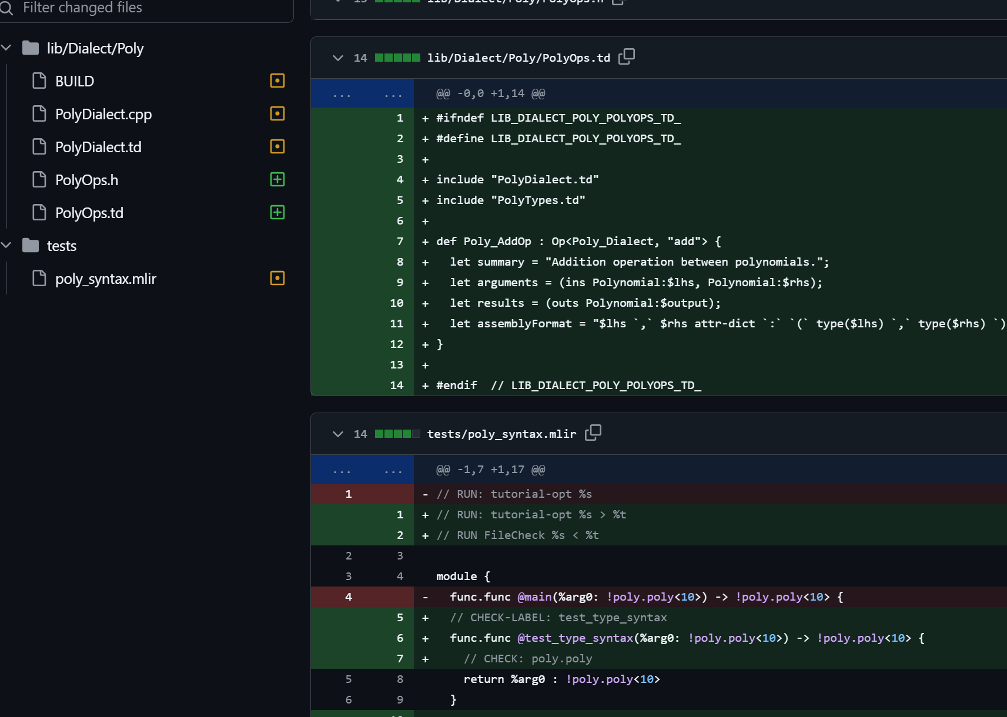The width and height of the screenshot is (1007, 717).
Task: Expand hidden lines above PolyOps.td hunk
Action: (362, 93)
